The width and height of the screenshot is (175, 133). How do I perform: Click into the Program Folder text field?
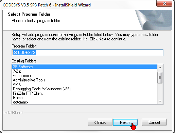tap(87, 53)
